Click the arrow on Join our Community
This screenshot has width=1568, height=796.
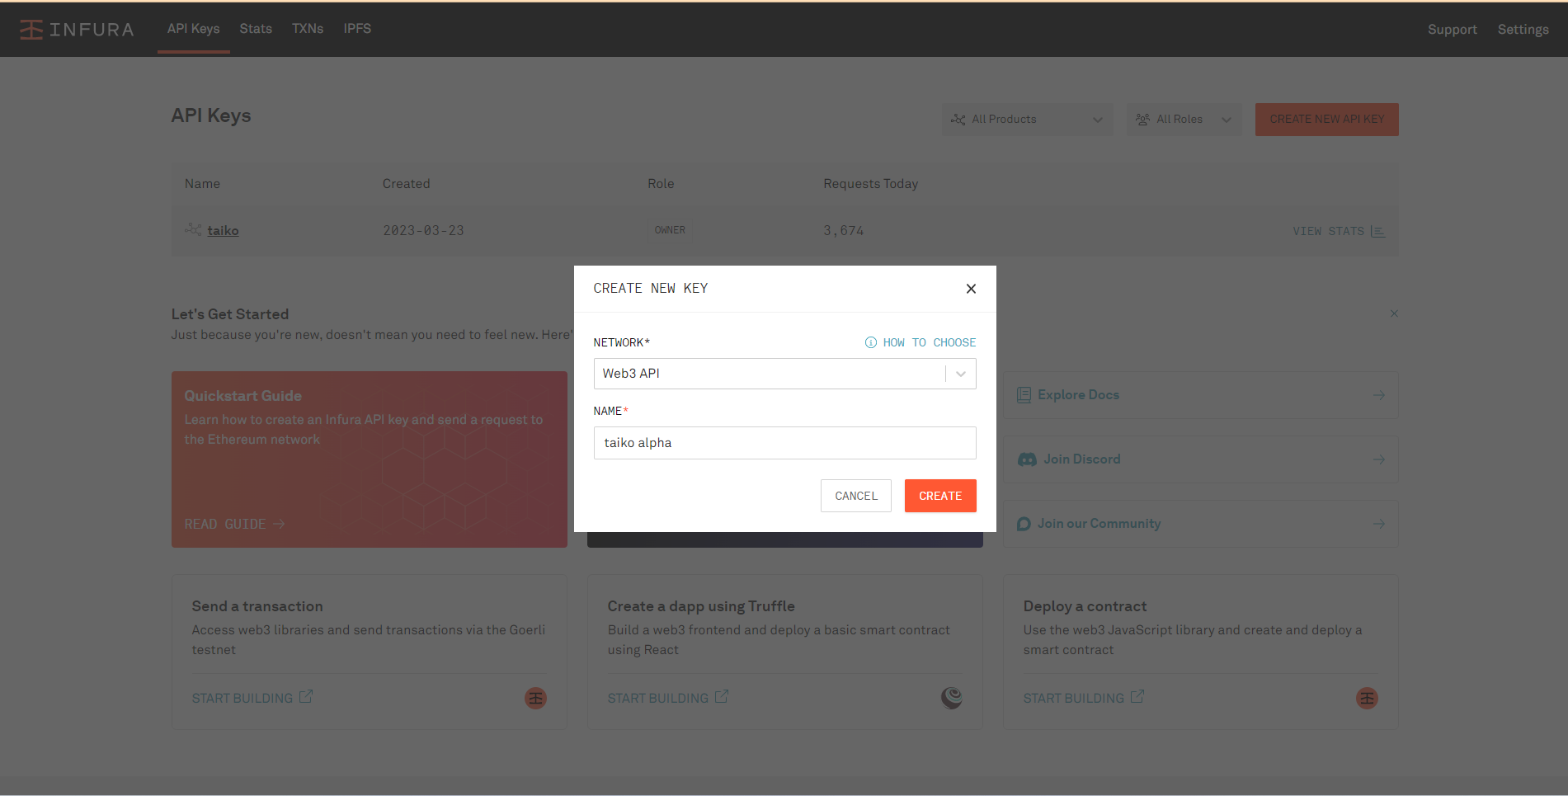tap(1379, 524)
